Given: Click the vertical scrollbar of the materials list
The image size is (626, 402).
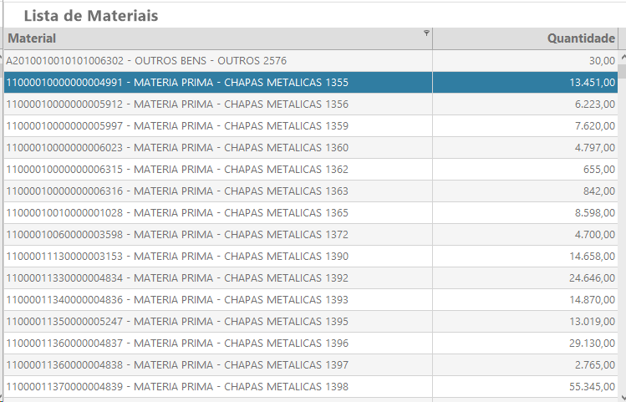Looking at the screenshot, I should (x=622, y=226).
